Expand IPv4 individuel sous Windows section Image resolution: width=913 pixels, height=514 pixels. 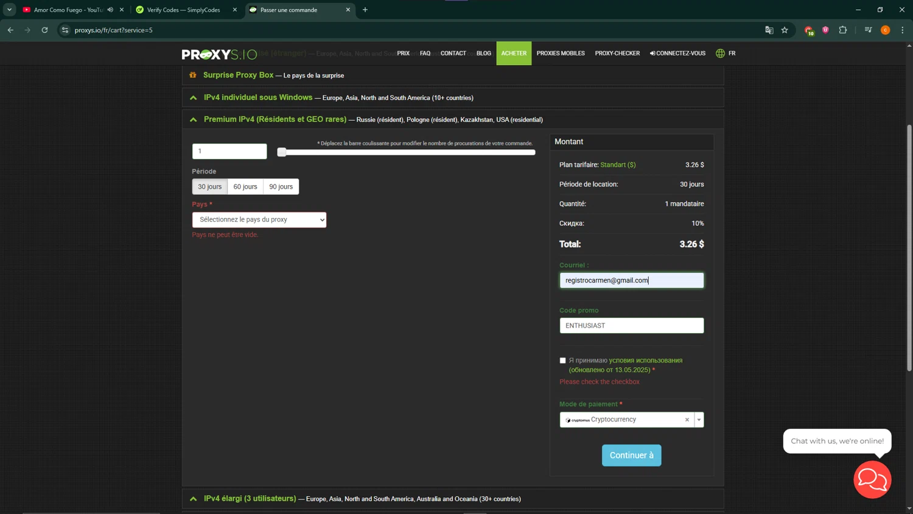click(453, 97)
